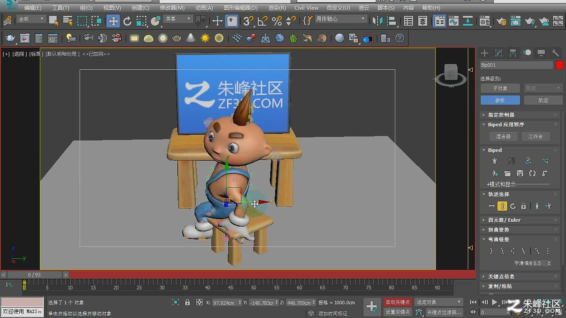
Task: Click the green grass icon
Action: 294,38
